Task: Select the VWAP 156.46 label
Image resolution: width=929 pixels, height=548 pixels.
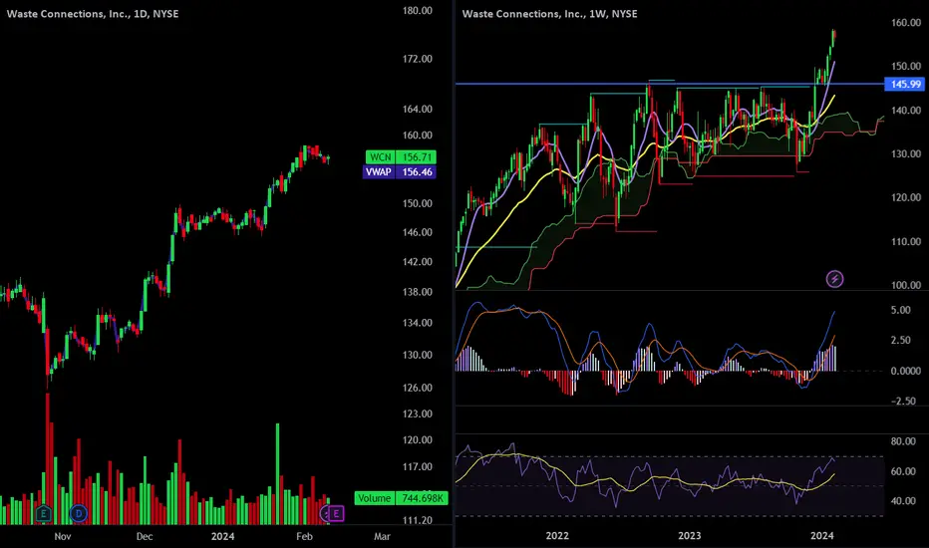Action: (400, 171)
